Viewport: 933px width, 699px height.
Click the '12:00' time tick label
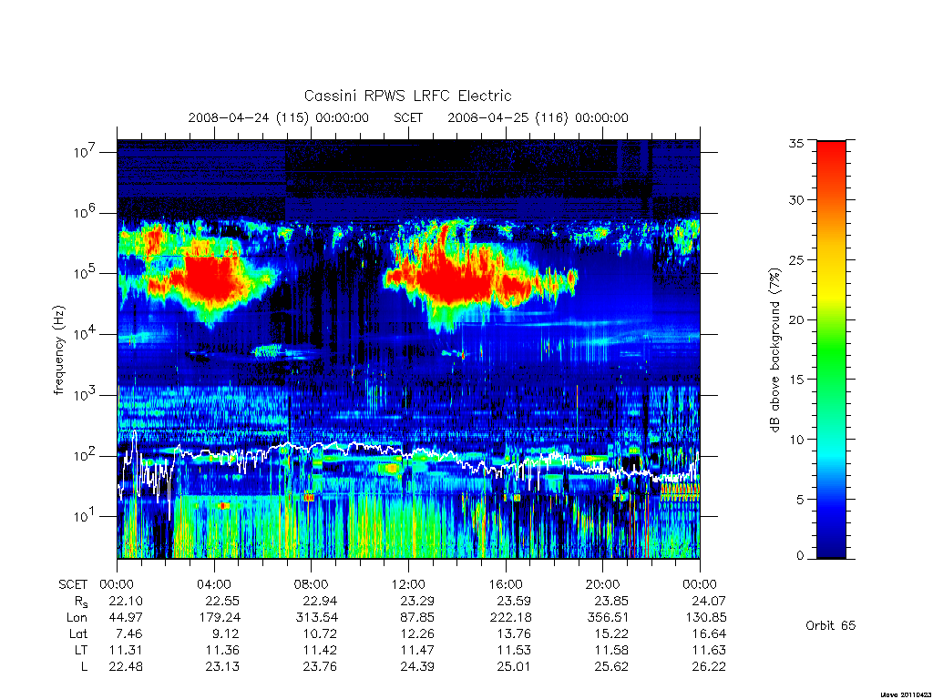pos(408,584)
